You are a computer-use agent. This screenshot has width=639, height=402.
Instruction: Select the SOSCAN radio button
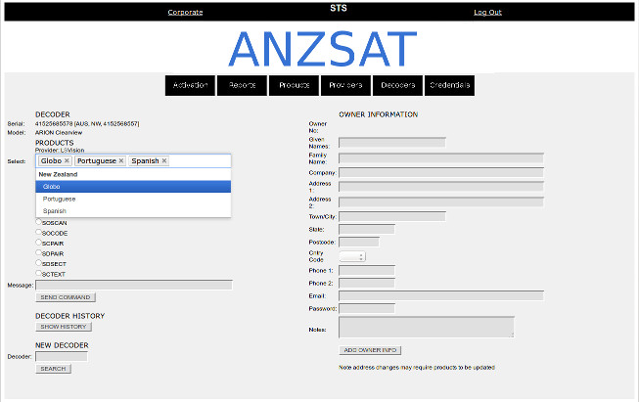click(39, 223)
